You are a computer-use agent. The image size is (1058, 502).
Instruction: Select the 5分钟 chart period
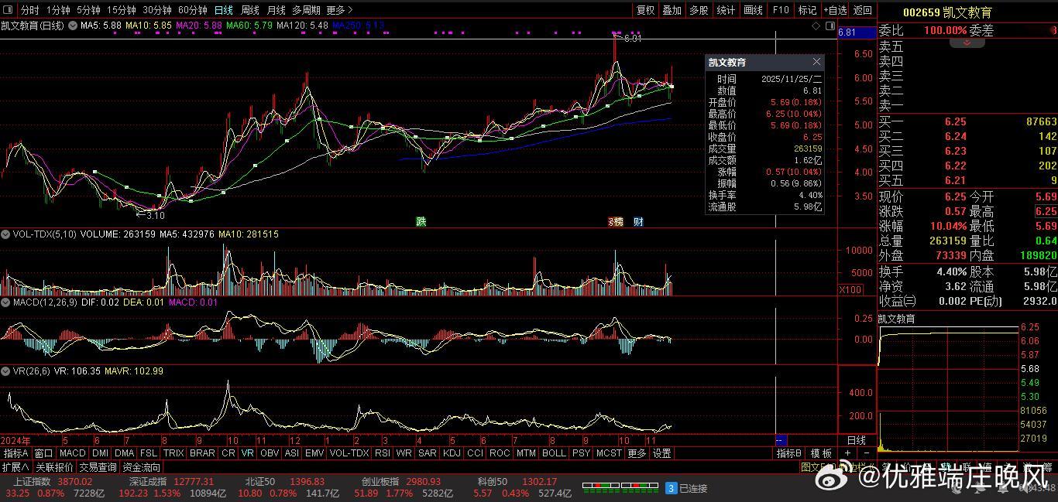click(89, 10)
